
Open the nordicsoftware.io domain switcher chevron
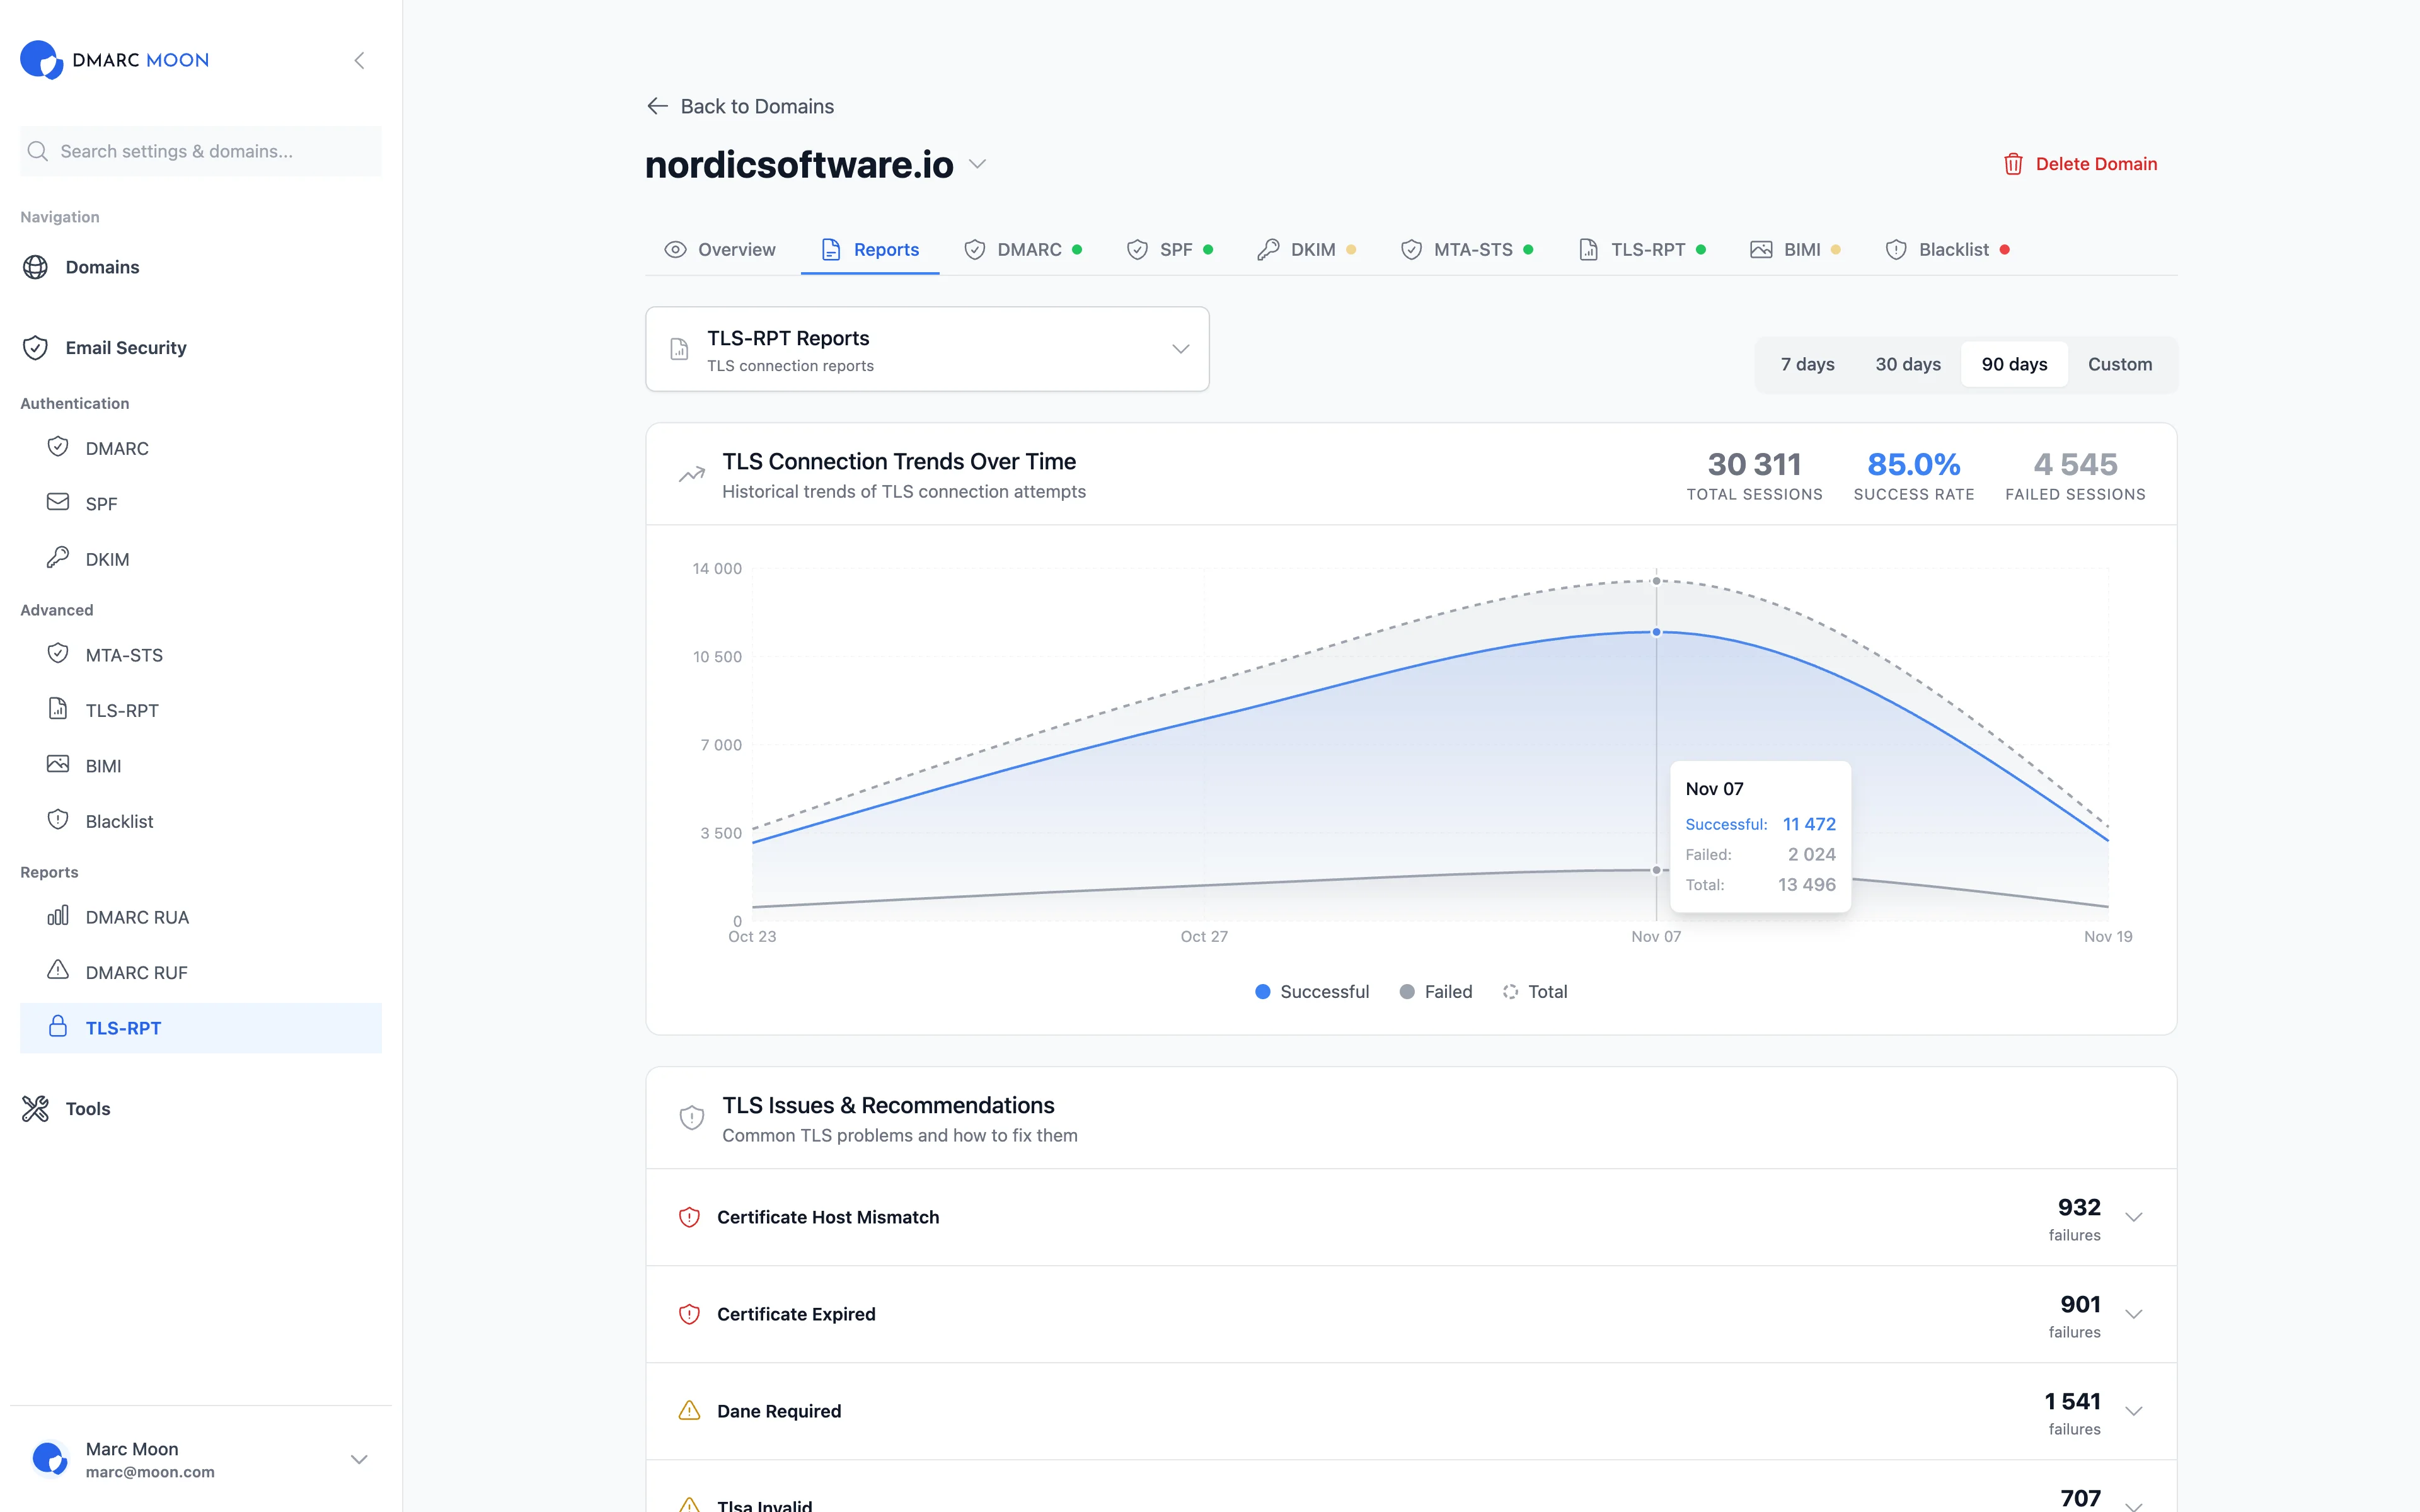coord(977,164)
